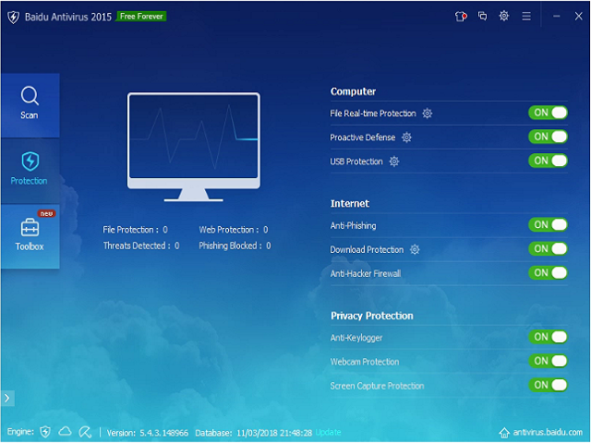Click the Anti-Hacker Firewall label
591x443 pixels.
pyautogui.click(x=366, y=274)
